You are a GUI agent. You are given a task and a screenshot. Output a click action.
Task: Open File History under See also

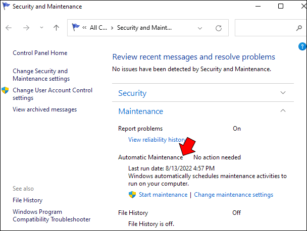pos(28,200)
